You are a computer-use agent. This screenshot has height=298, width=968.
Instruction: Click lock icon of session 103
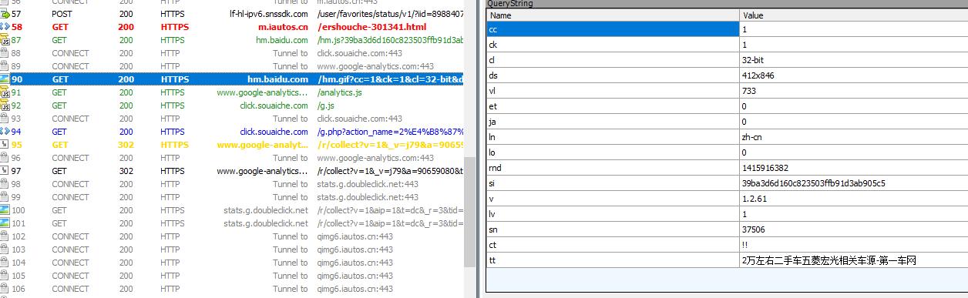5,249
